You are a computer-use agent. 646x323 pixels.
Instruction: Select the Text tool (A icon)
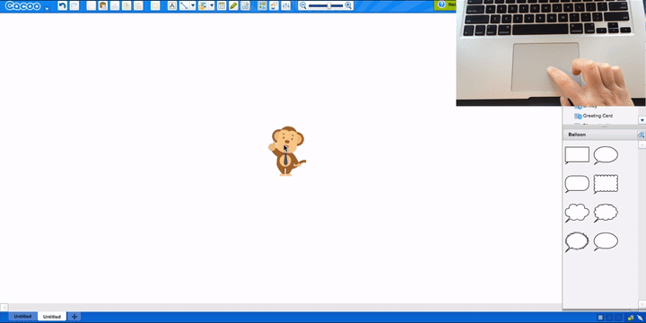(172, 5)
